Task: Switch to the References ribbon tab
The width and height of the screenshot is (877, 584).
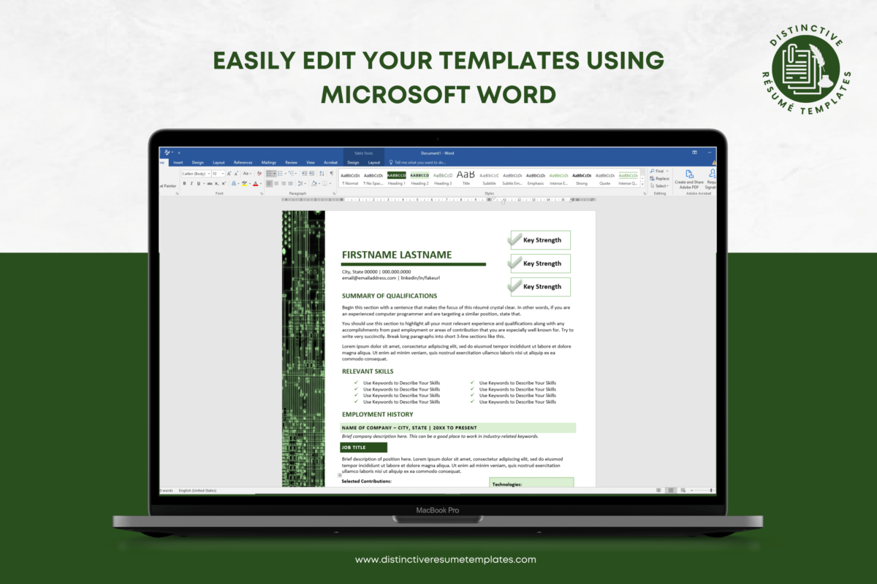Action: coord(243,162)
